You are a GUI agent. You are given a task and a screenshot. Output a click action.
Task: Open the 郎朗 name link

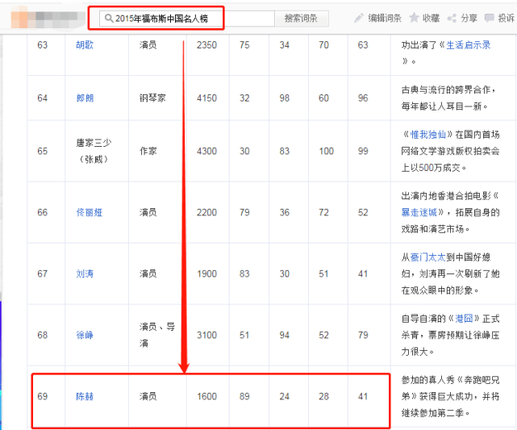pyautogui.click(x=84, y=98)
